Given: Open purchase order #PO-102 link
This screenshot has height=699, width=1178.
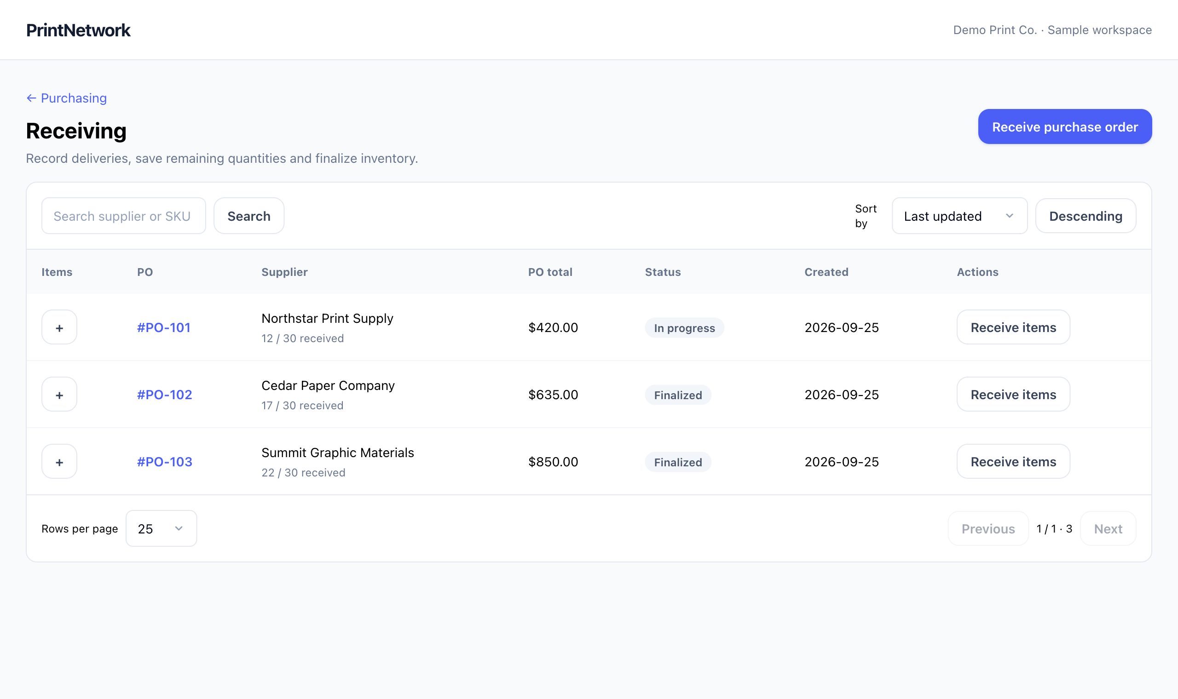Looking at the screenshot, I should point(164,395).
